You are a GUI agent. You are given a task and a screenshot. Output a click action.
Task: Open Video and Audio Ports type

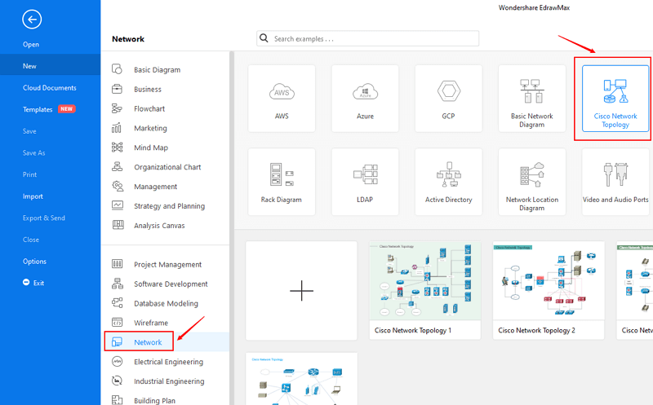tap(615, 182)
